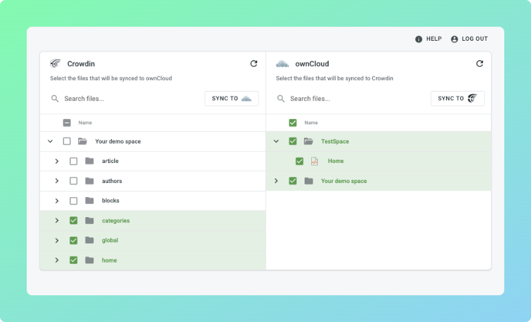
Task: Click the article folder icon
Action: click(x=90, y=161)
